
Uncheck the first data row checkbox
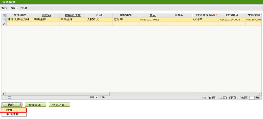(4, 20)
